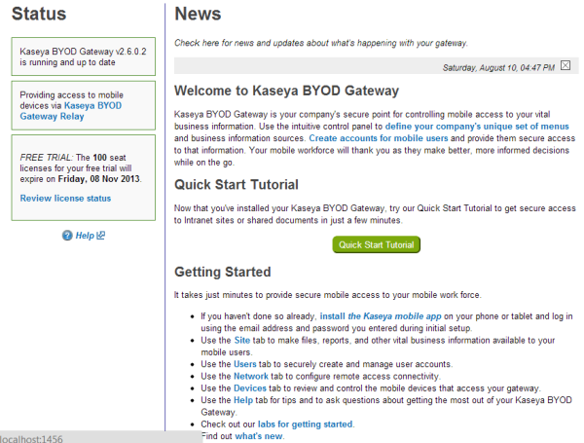Image resolution: width=584 pixels, height=443 pixels.
Task: Go to the Devices tab link
Action: pyautogui.click(x=250, y=388)
